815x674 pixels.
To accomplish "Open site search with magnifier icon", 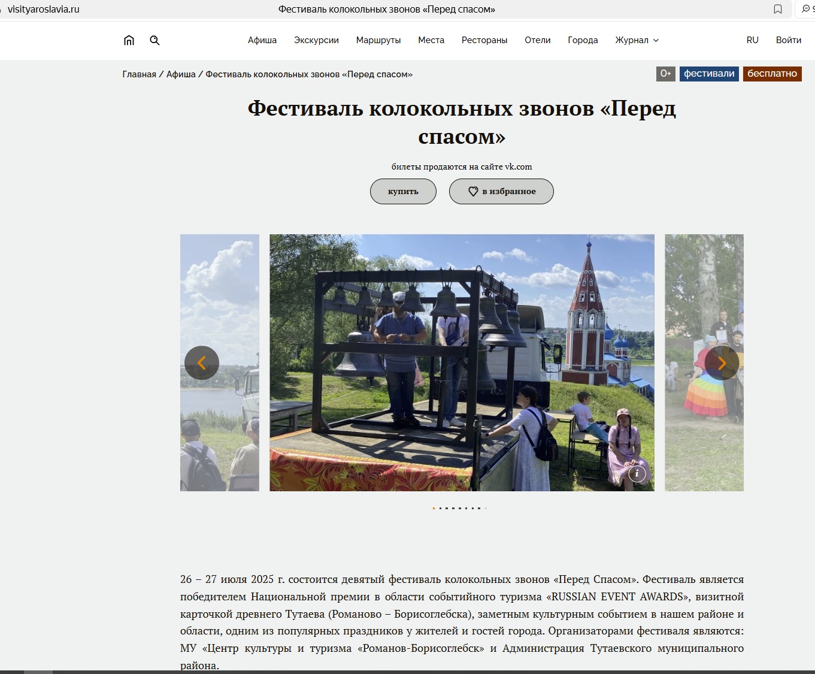I will tap(154, 40).
